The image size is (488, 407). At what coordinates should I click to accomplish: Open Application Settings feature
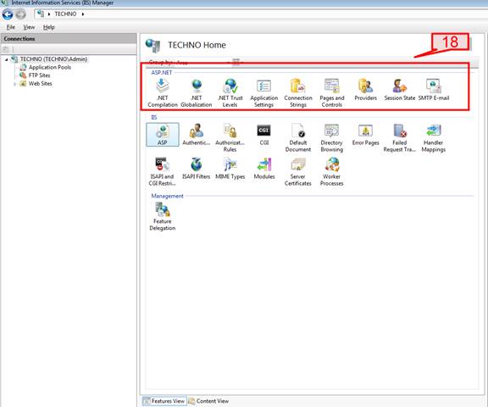(x=264, y=92)
